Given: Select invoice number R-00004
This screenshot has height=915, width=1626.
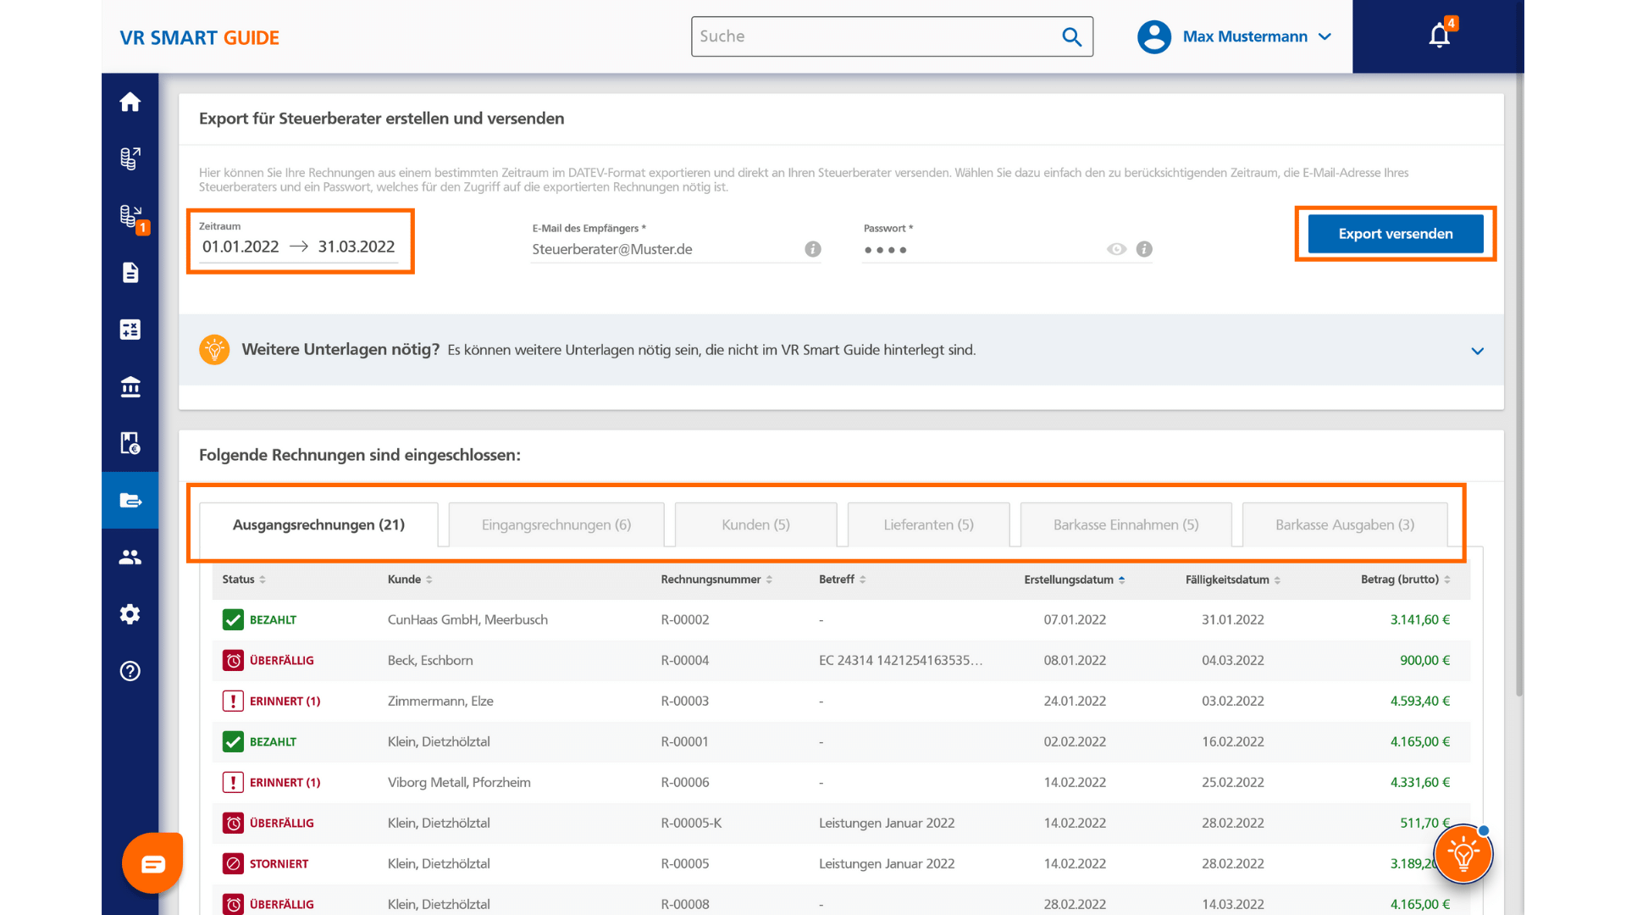Looking at the screenshot, I should 684,660.
